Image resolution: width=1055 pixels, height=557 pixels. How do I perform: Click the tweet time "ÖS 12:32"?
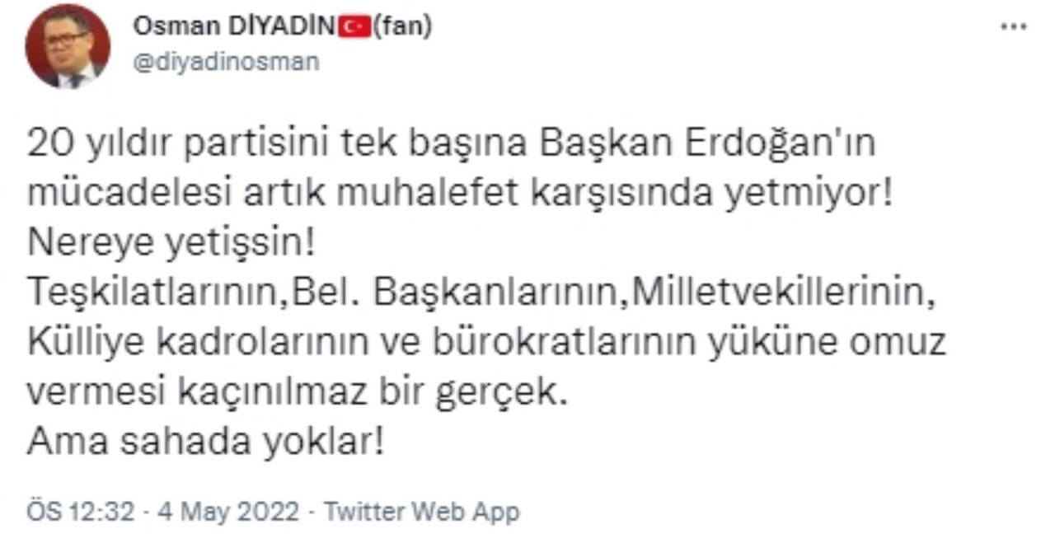79,512
